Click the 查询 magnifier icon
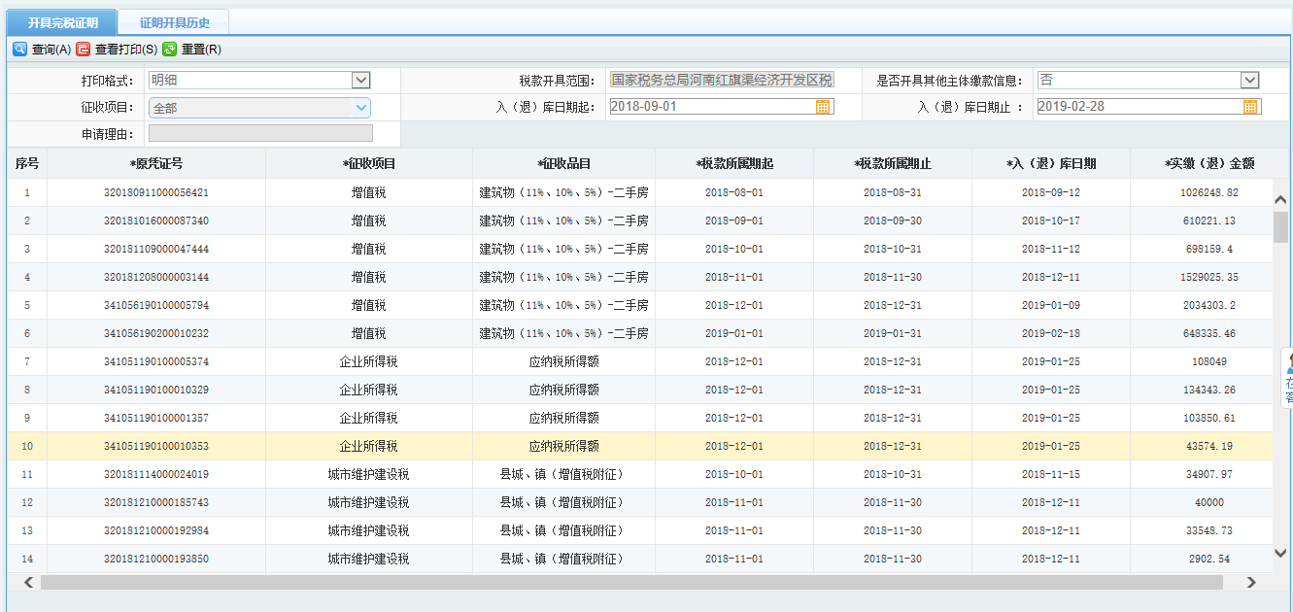Screen dimensions: 1293x612 click(x=20, y=48)
